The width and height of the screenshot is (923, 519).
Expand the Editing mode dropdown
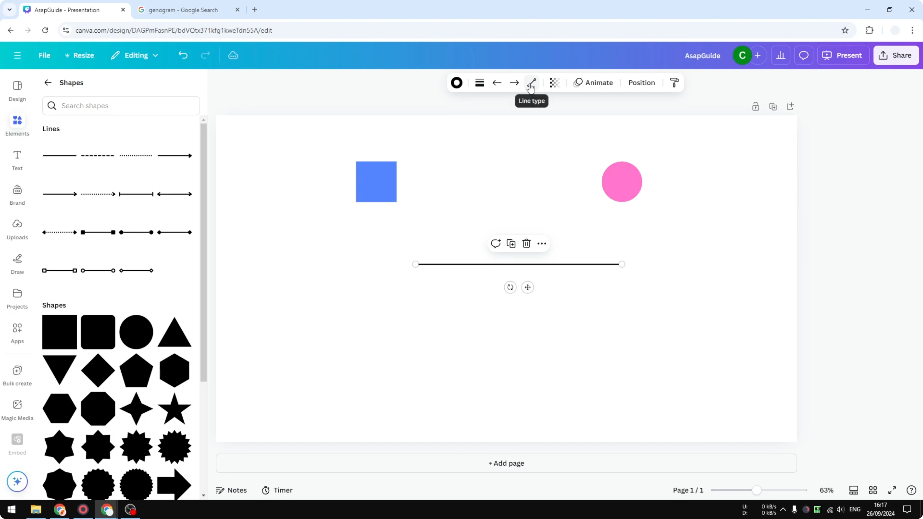click(134, 55)
